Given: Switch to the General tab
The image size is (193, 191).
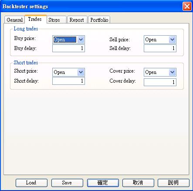Looking at the screenshot, I should click(14, 20).
